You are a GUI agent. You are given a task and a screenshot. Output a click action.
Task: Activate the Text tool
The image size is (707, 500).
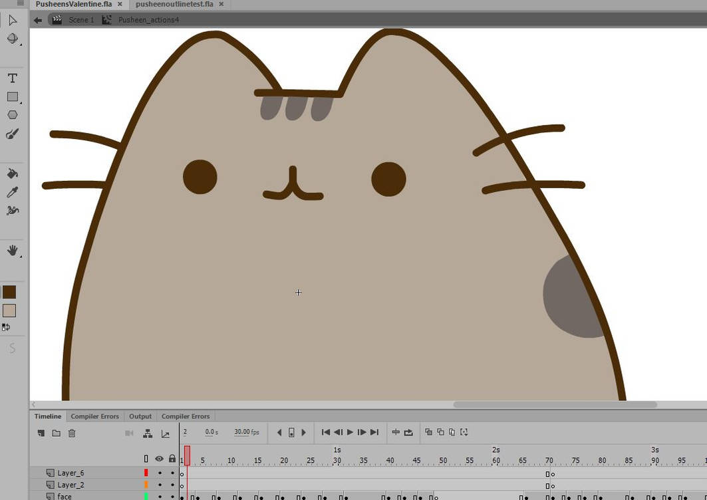click(x=13, y=78)
